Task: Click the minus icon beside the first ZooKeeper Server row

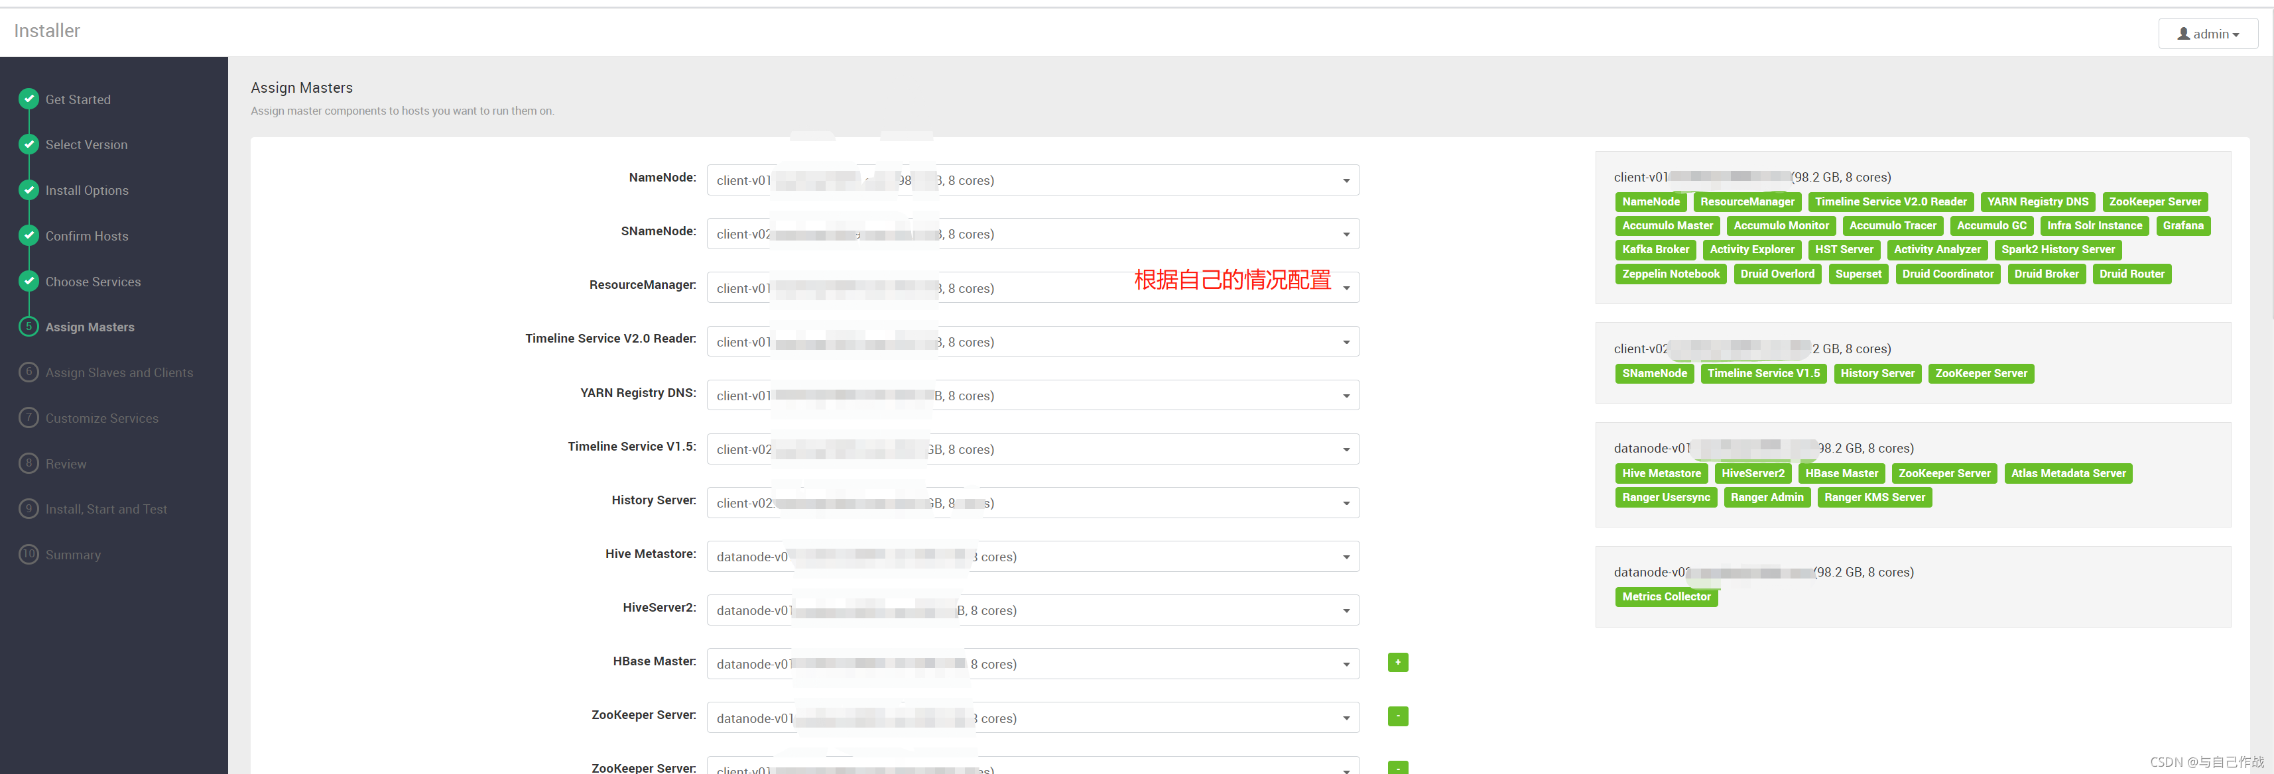Action: point(1397,716)
